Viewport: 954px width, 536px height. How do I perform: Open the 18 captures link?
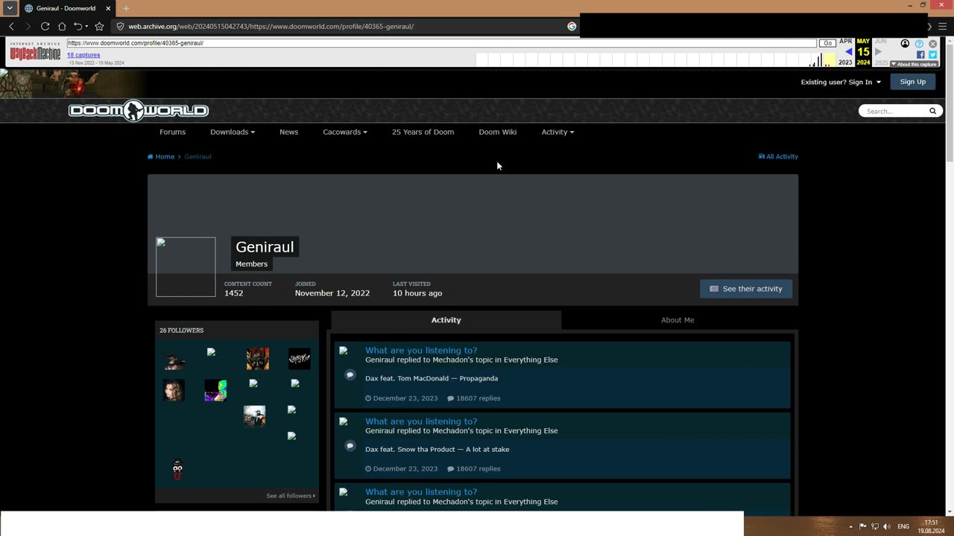pyautogui.click(x=83, y=55)
